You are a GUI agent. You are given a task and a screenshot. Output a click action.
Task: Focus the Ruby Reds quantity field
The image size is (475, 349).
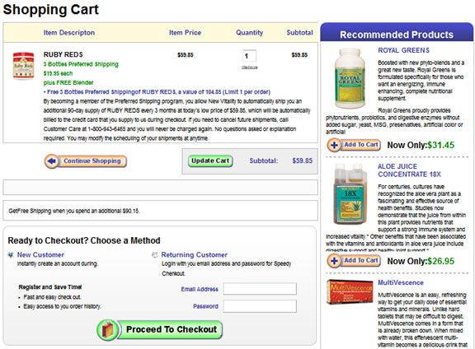tap(249, 56)
